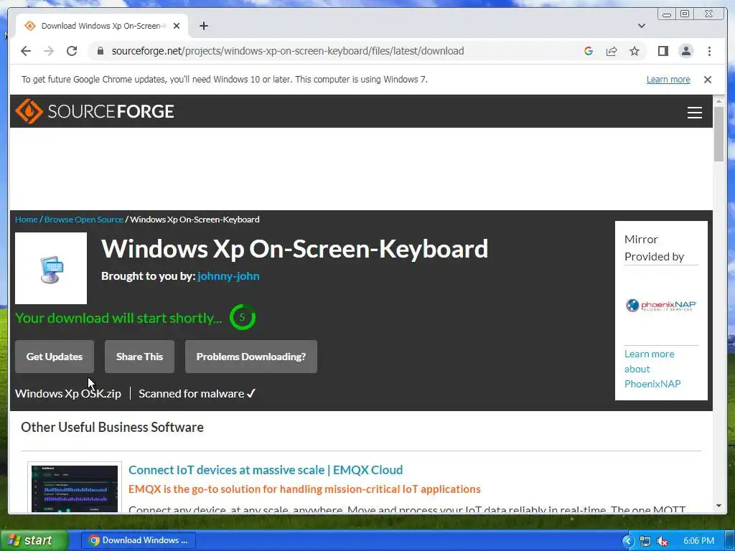Open the Connect IoT devices EMQX Cloud link

pyautogui.click(x=266, y=470)
